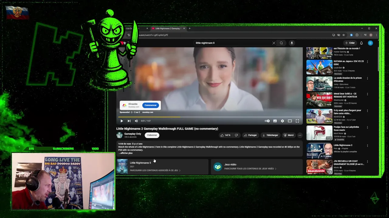Open YouTube notifications bell
Image resolution: width=389 pixels, height=218 pixels.
coord(361,43)
